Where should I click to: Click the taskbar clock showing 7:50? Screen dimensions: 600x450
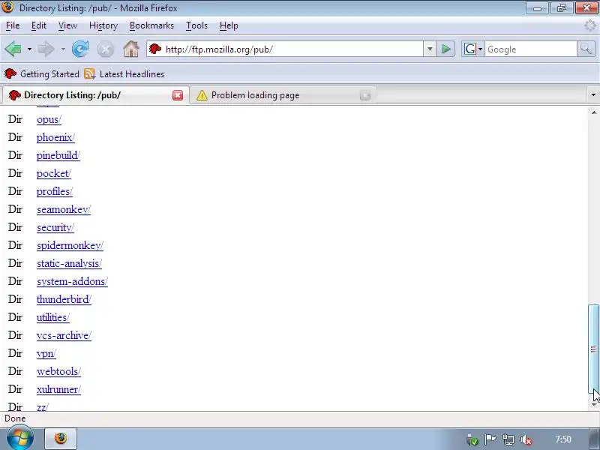[x=563, y=439]
